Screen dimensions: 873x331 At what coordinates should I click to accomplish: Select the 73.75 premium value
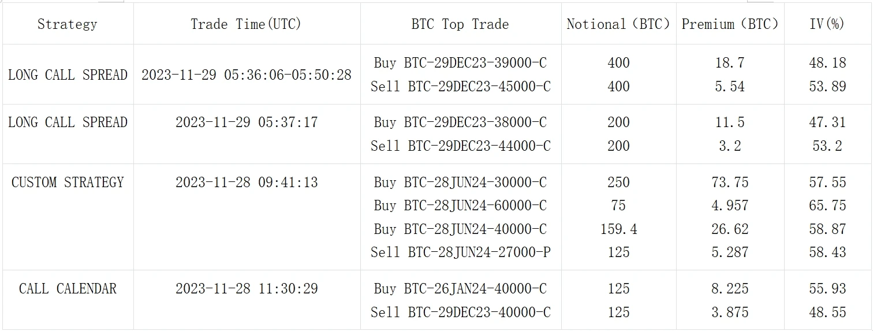tap(730, 183)
